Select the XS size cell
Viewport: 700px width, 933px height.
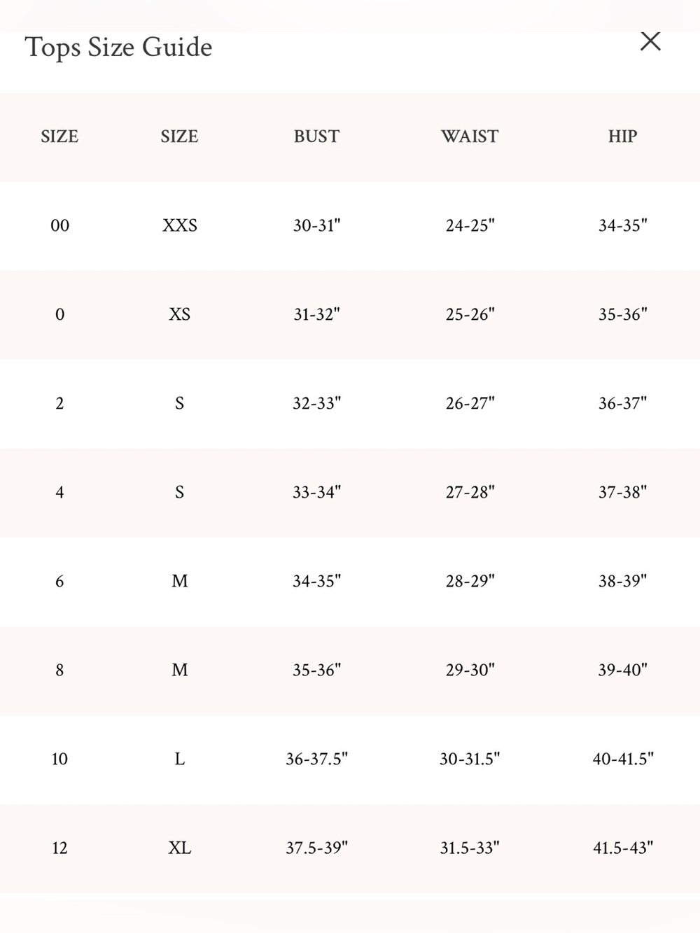[180, 314]
